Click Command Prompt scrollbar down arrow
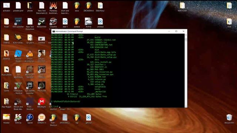The width and height of the screenshot is (237, 133). point(186,106)
